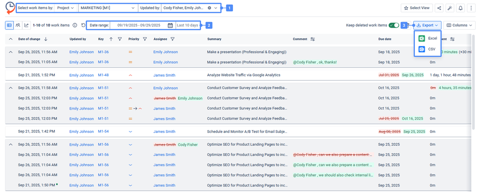Filter by Priority column funnel icon

(x=145, y=39)
